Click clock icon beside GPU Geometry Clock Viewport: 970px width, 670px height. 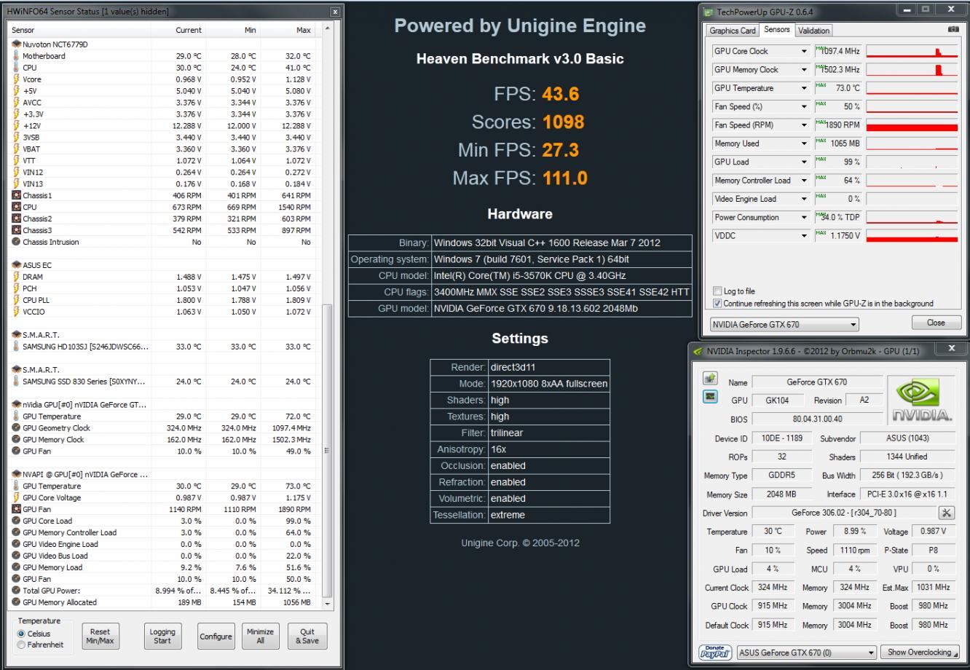click(x=16, y=428)
